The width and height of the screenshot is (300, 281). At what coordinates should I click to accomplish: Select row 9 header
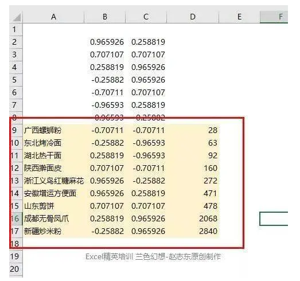tap(16, 130)
